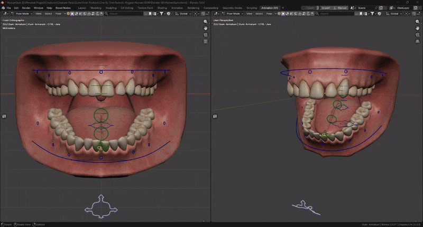Switch to the Geometry Nodes workspace tab
The width and height of the screenshot is (423, 227).
232,8
